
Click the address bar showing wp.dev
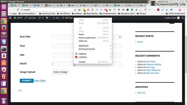coord(49,10)
